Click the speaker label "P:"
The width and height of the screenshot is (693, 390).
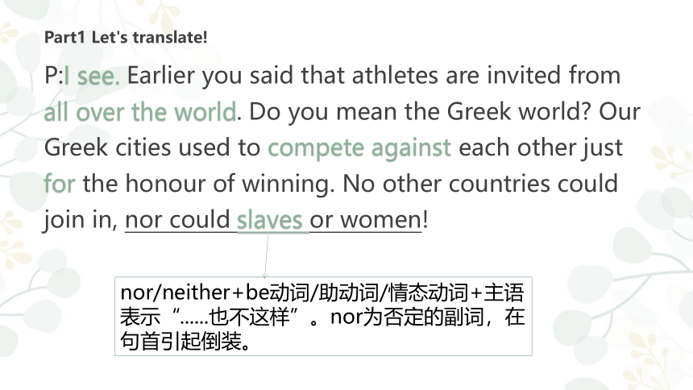[54, 76]
